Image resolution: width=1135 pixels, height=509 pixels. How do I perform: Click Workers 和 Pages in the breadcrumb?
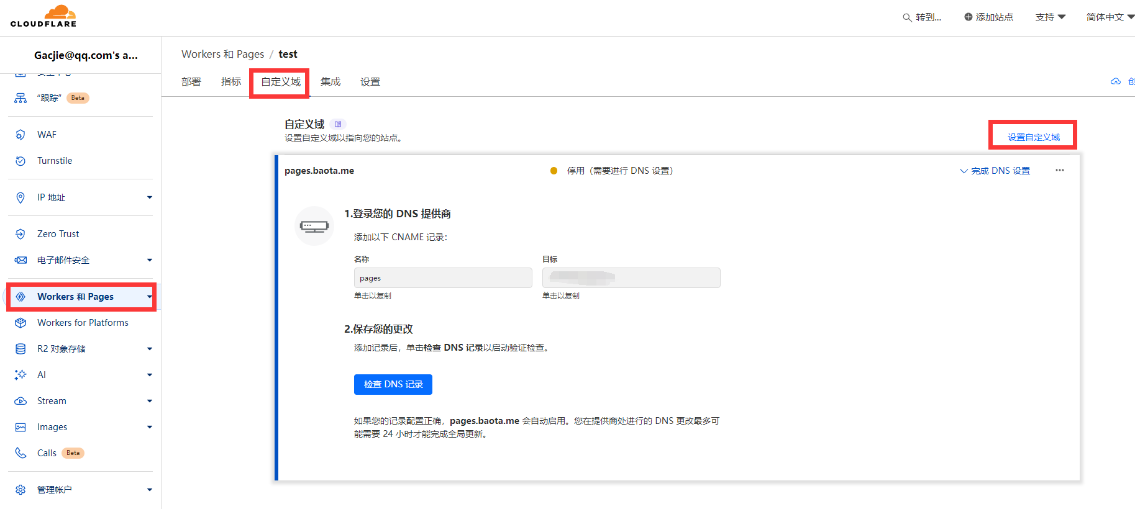pyautogui.click(x=222, y=54)
